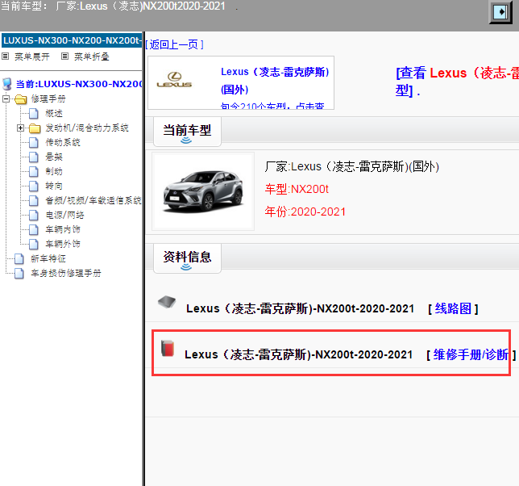
Task: Click the NX200t car thumbnail image
Action: coord(203,191)
